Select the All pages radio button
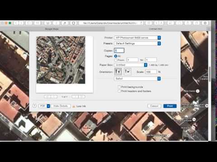This screenshot has width=217, height=162. (x=116, y=56)
